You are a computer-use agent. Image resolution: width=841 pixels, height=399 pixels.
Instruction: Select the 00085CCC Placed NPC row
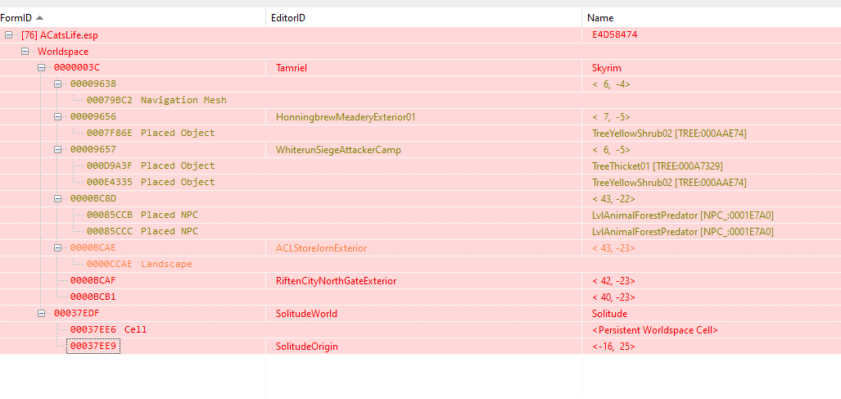[x=421, y=231]
